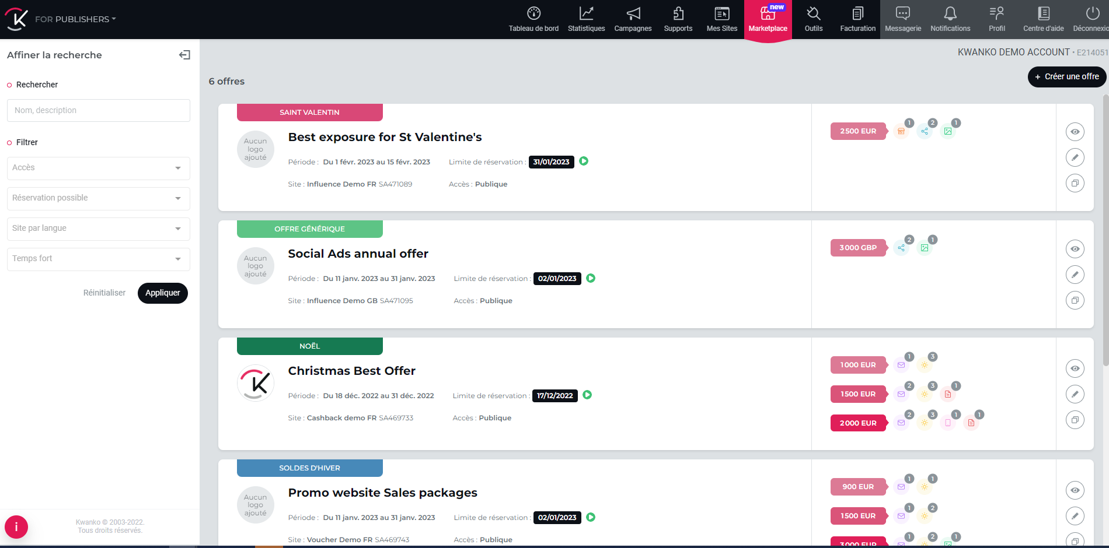Collapse the Affiner la recherche panel
This screenshot has height=548, width=1109.
coord(184,55)
